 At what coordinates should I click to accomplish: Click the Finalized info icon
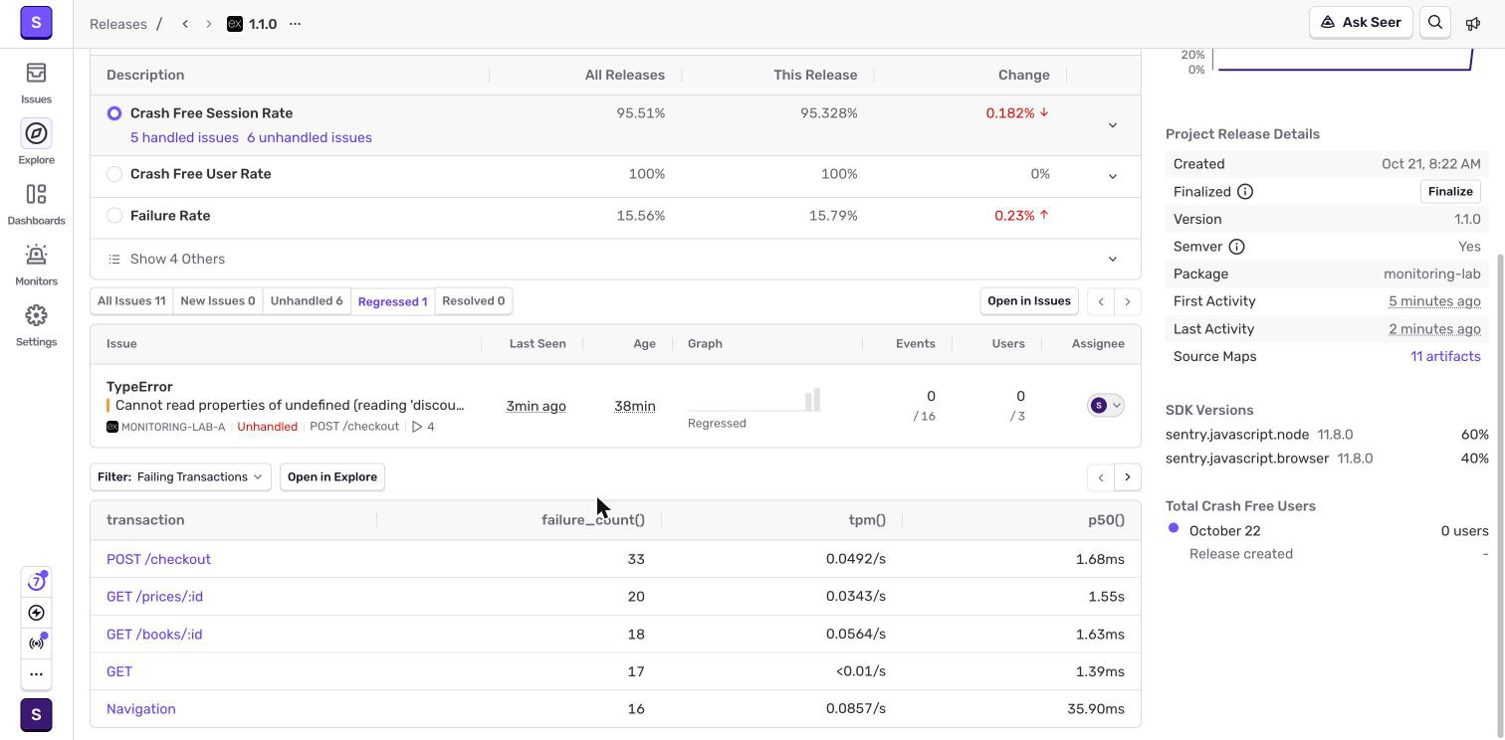tap(1245, 192)
